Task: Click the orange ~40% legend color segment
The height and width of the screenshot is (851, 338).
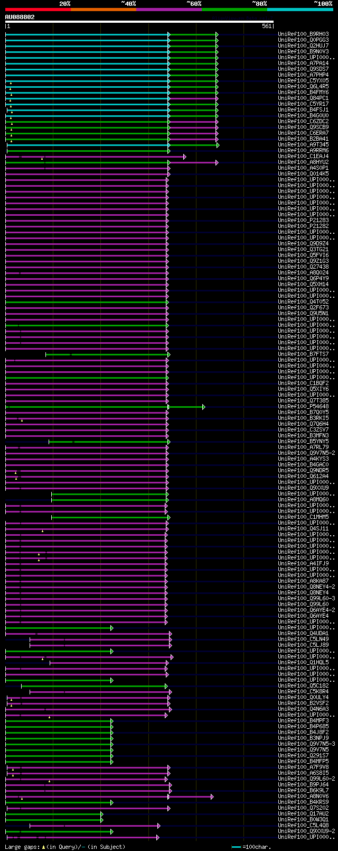Action: click(103, 10)
